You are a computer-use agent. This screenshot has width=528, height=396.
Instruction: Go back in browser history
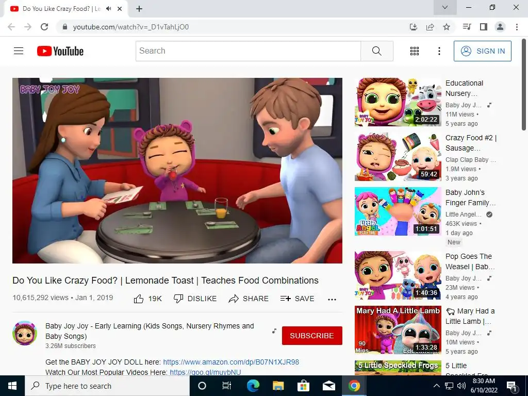point(11,27)
